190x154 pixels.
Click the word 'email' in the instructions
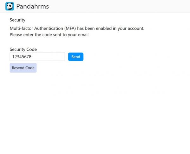[x=83, y=35]
